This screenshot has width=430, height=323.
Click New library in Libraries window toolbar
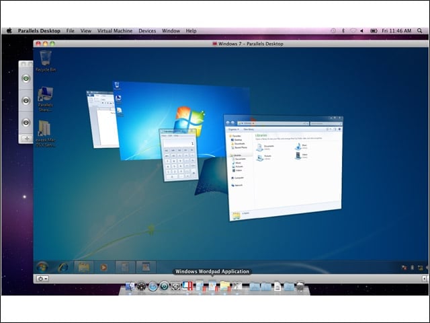(249, 129)
